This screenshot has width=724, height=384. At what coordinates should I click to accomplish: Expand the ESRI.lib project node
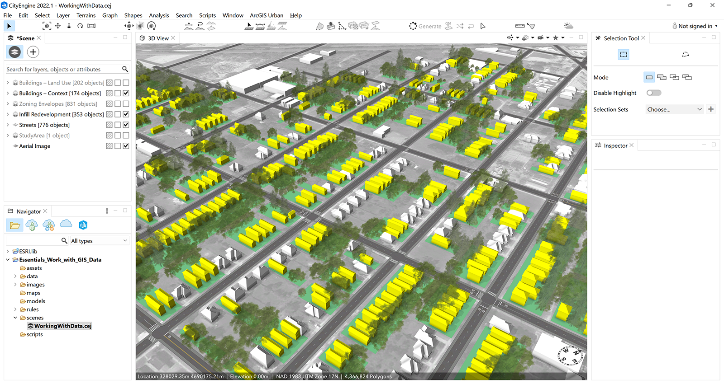(8, 251)
